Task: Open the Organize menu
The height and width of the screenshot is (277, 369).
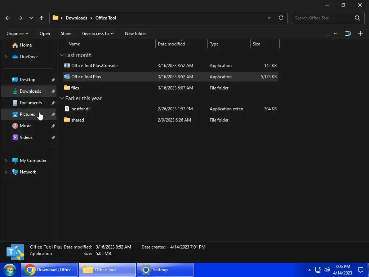Action: [x=17, y=34]
